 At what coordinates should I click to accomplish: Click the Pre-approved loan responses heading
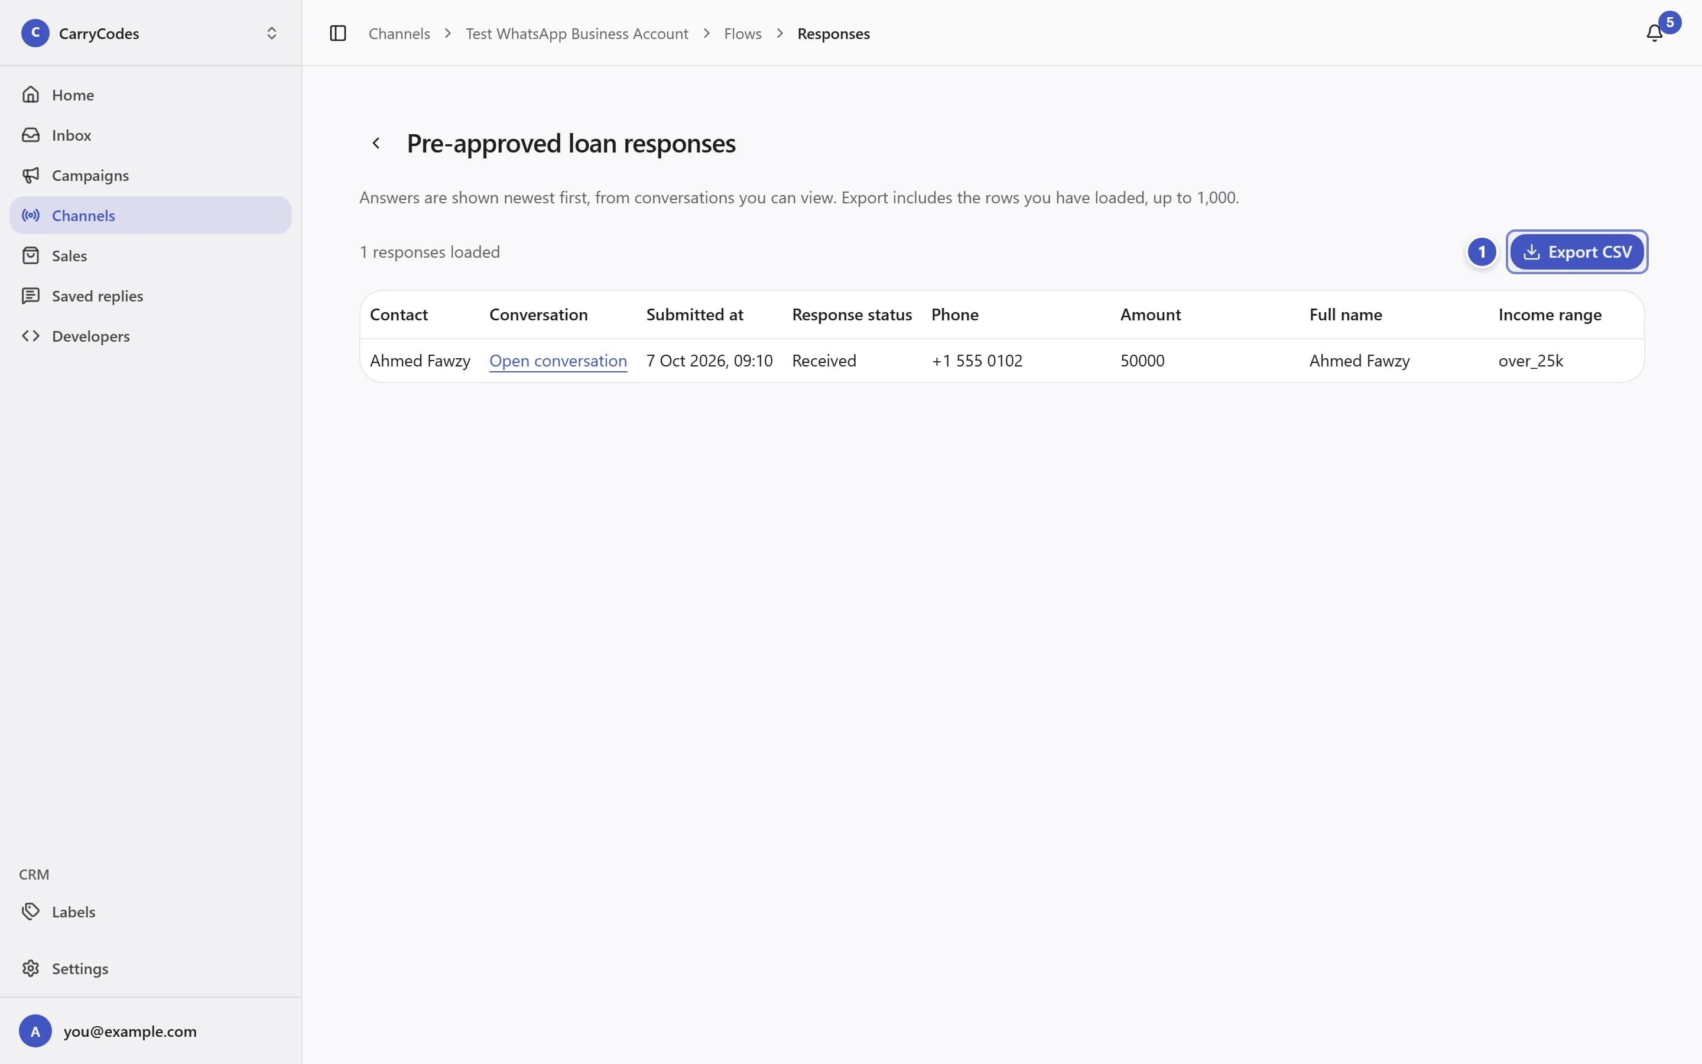pyautogui.click(x=571, y=143)
